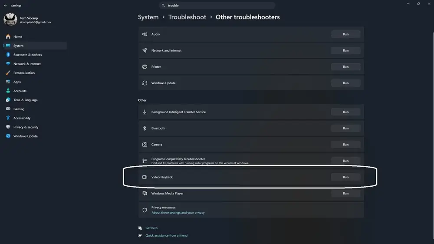The height and width of the screenshot is (244, 434).
Task: Click the Network and Internet troubleshooter icon
Action: (x=145, y=50)
